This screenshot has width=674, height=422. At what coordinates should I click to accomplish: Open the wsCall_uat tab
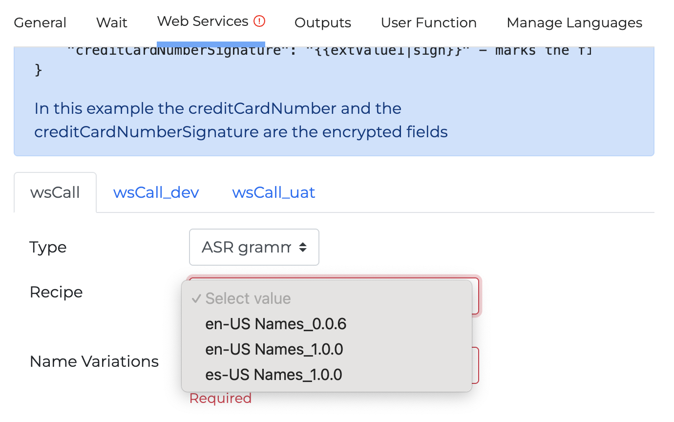click(274, 192)
